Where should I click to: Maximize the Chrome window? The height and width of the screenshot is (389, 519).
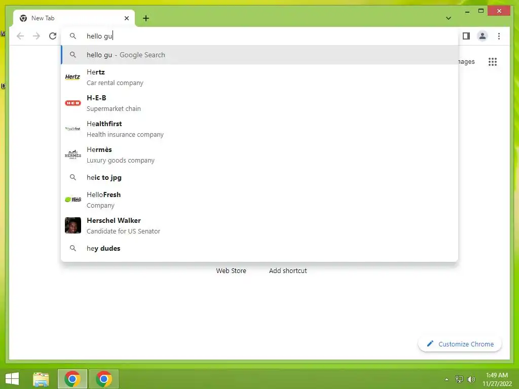481,11
